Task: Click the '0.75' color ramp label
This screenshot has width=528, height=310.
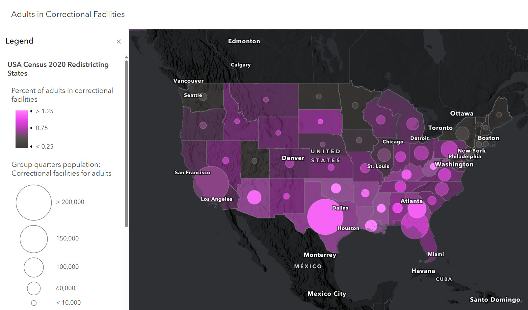Action: [42, 128]
